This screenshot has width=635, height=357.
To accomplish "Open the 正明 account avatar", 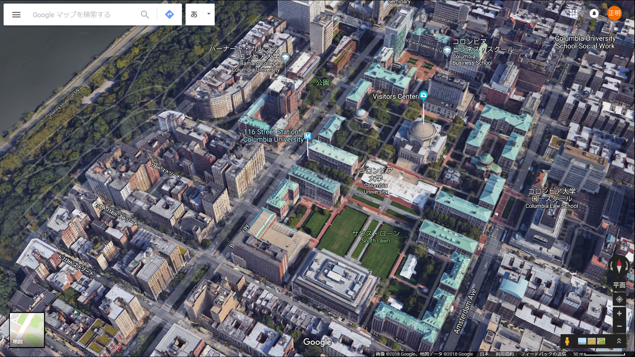I will pos(614,13).
